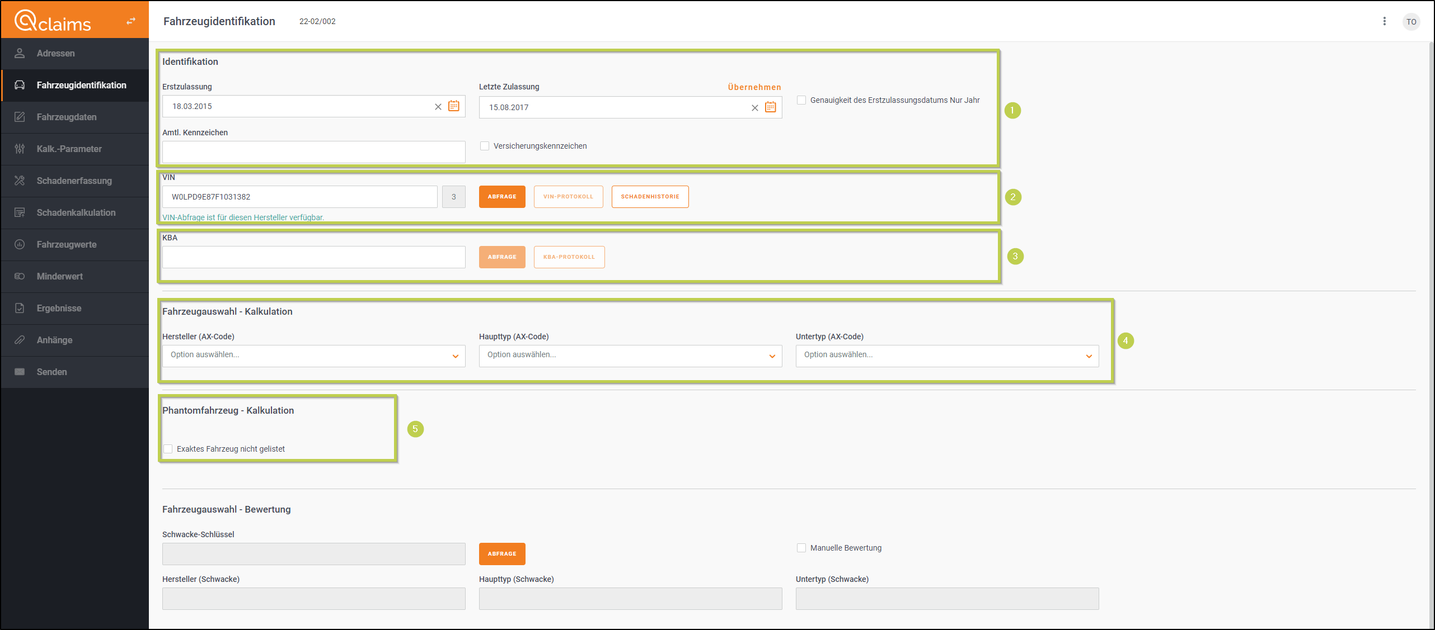
Task: Click the Übernehmen link
Action: (x=754, y=87)
